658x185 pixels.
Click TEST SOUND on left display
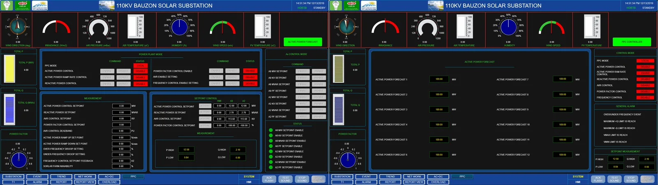[x=285, y=179]
